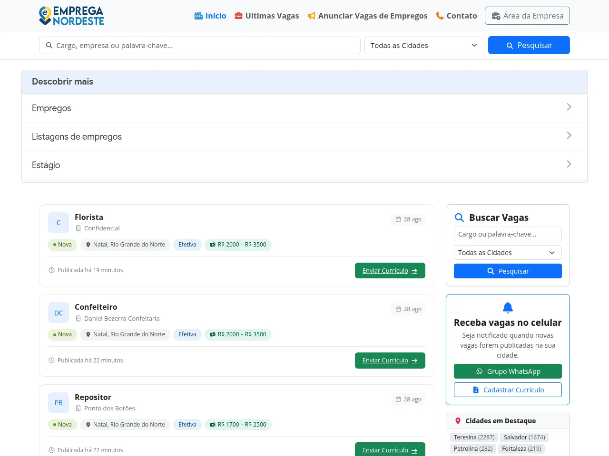Click the PB avatar of Repositor job
Screen dimensions: 609x456
59,403
